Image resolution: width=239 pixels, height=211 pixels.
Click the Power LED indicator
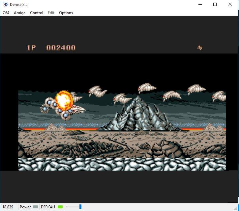point(36,207)
